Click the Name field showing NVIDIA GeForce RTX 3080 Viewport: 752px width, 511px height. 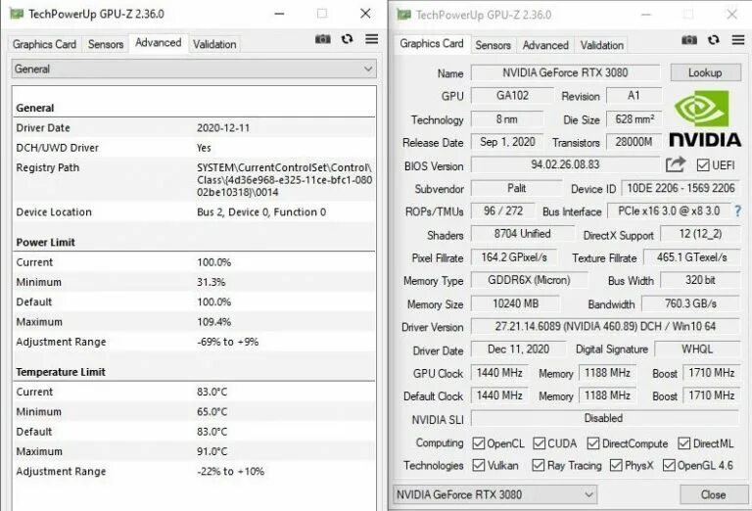click(565, 72)
